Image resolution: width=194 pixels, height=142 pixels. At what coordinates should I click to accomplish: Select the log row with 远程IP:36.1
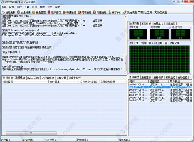[x=160, y=98]
